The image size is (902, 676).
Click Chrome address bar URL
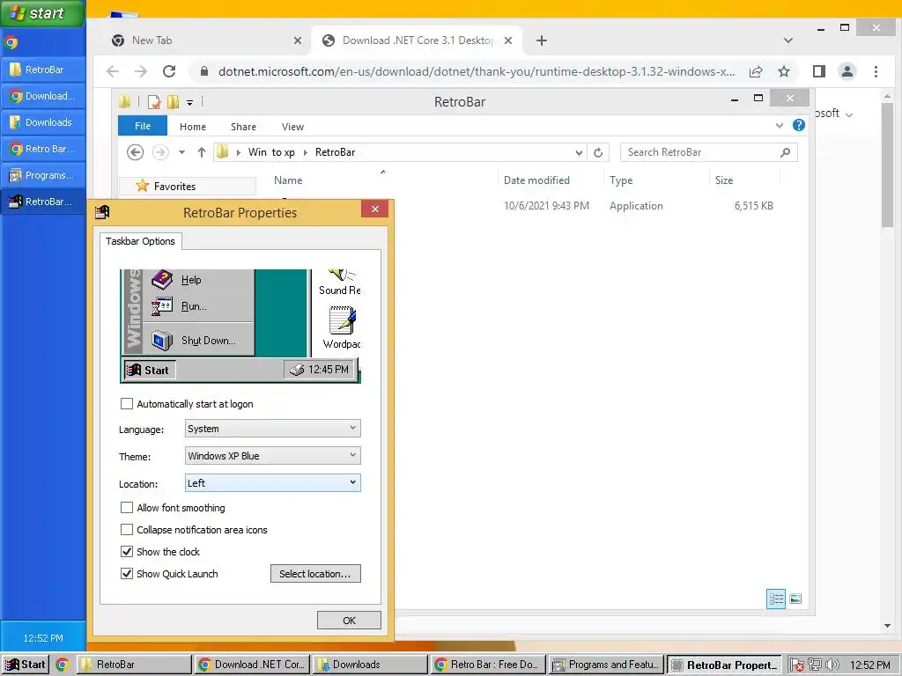[x=477, y=71]
